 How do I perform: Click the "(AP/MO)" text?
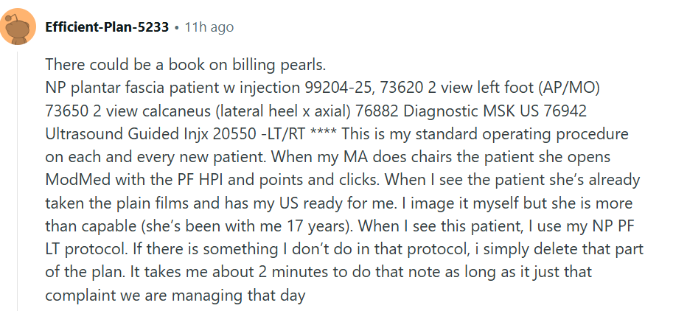pos(570,88)
